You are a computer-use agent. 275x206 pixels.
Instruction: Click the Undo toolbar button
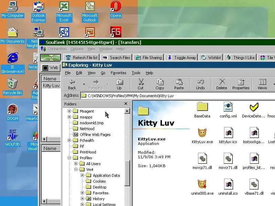(x=200, y=84)
